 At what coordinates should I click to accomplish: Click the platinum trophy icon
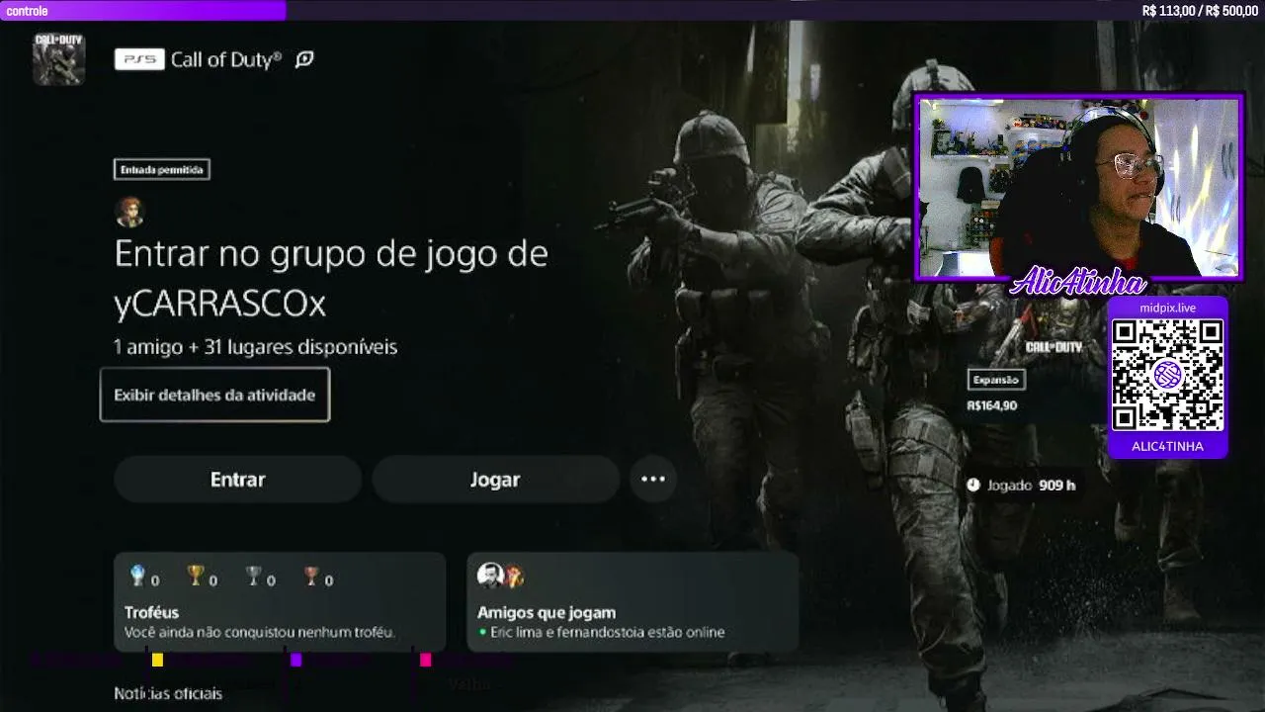tap(137, 576)
